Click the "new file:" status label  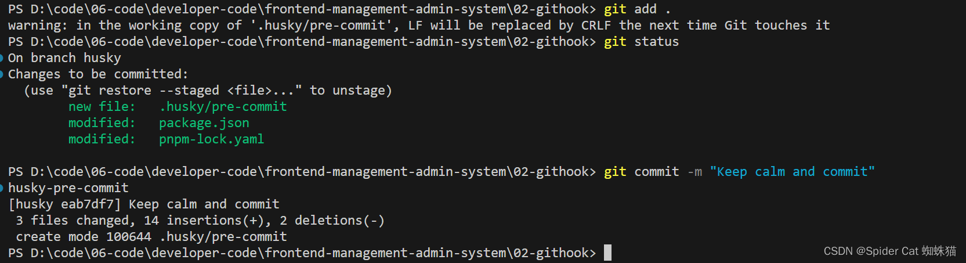coord(102,107)
